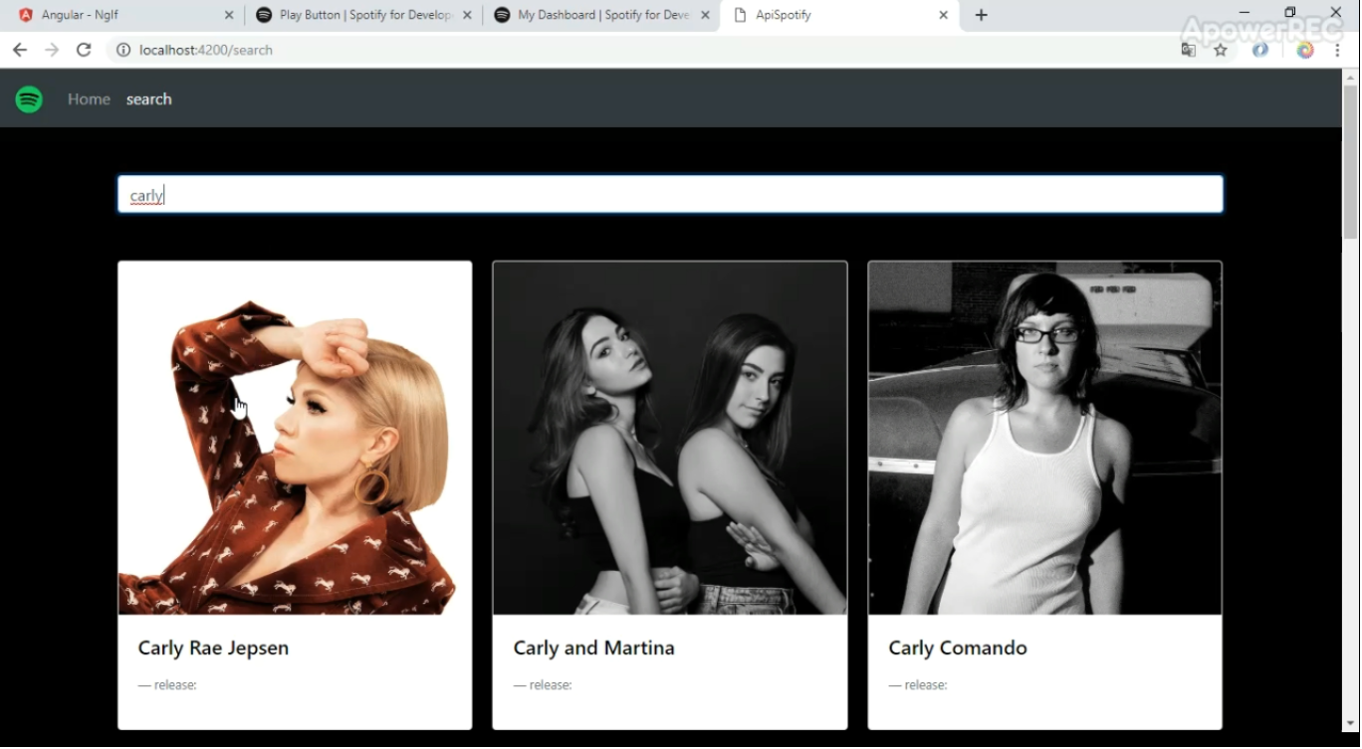
Task: Open site info icon in the address bar
Action: coord(122,50)
